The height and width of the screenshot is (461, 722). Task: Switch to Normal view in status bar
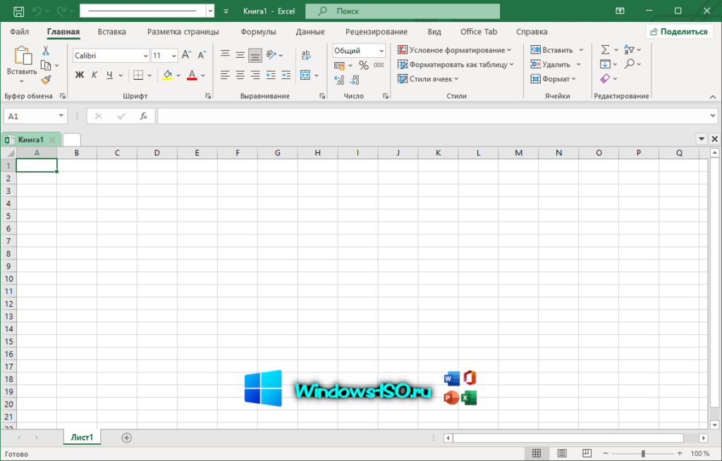coord(537,454)
